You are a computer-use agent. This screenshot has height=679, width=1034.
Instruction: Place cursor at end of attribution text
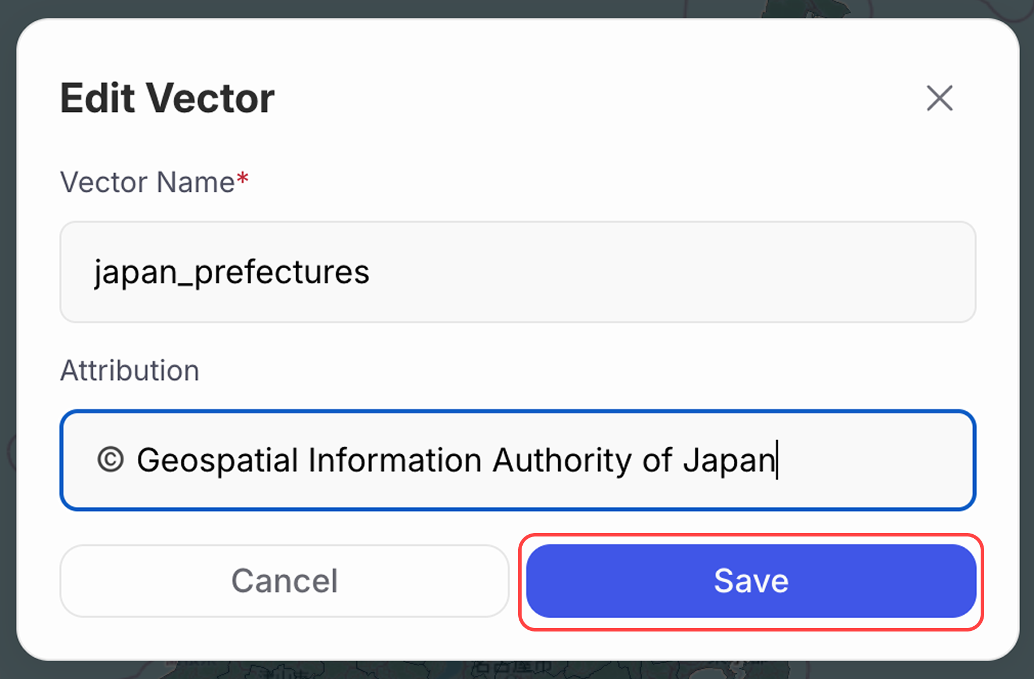pos(777,461)
